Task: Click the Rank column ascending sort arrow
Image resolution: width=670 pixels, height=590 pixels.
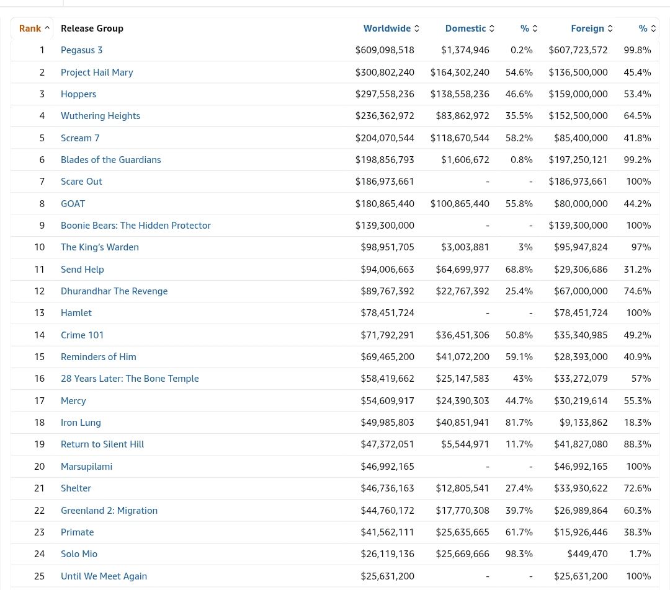Action: (x=47, y=29)
